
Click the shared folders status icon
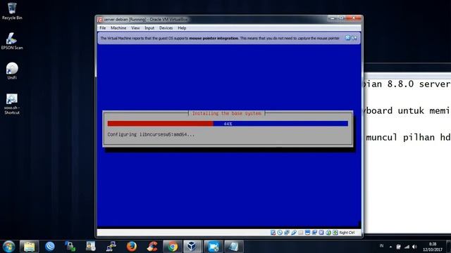tap(301, 233)
